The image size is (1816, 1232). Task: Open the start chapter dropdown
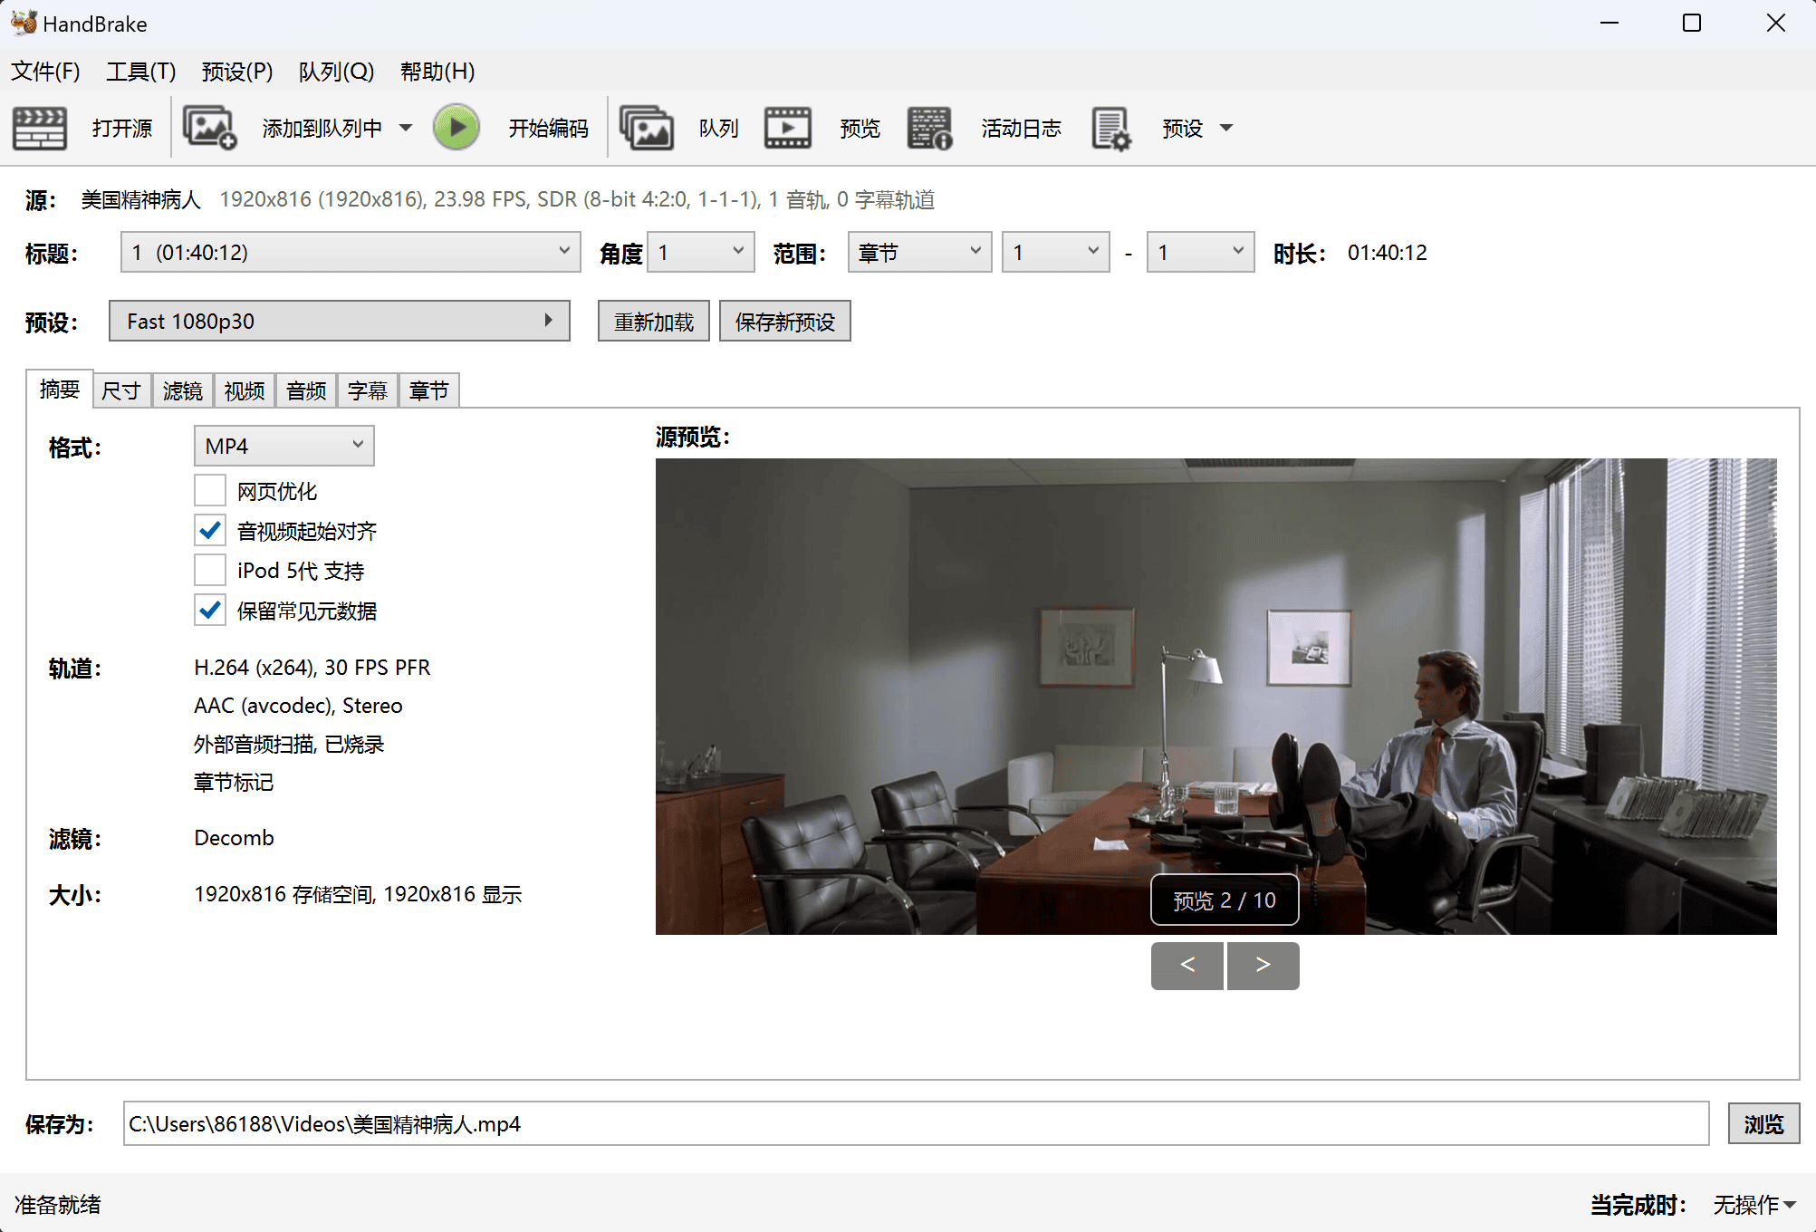pos(1055,252)
